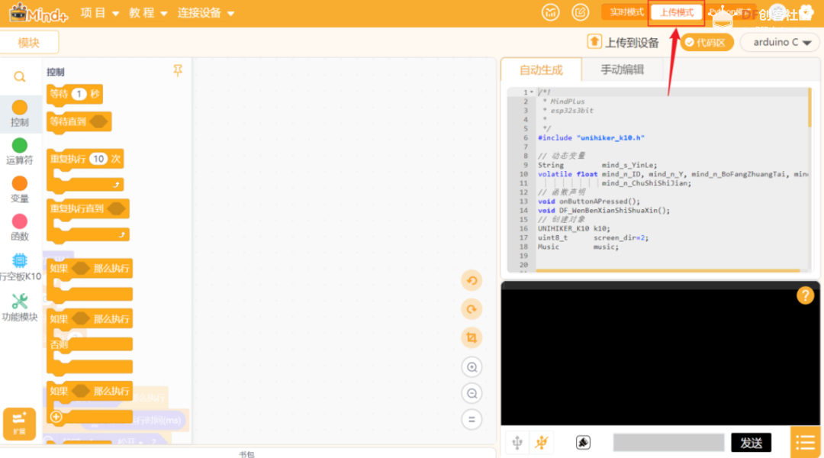
Task: Open the 教程 tutorial menu
Action: click(x=148, y=13)
